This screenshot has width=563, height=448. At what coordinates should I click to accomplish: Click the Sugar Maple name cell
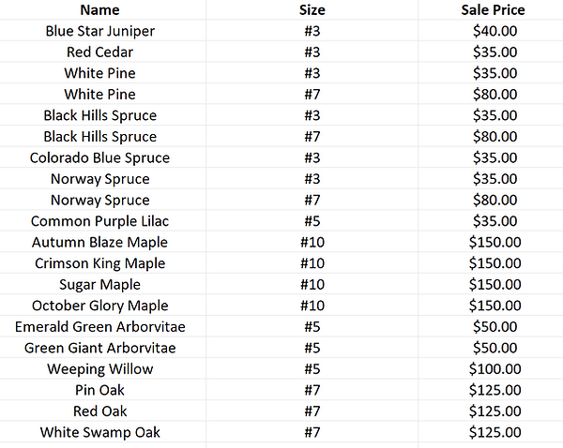click(x=99, y=284)
